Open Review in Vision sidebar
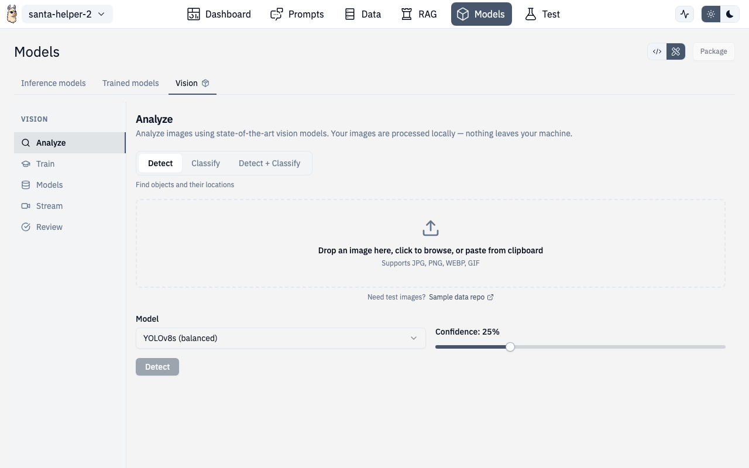749x468 pixels. point(49,227)
